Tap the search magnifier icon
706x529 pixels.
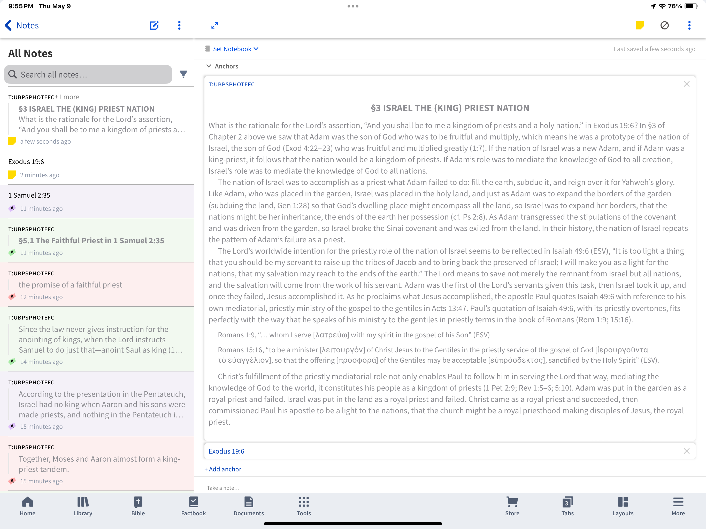coord(12,74)
